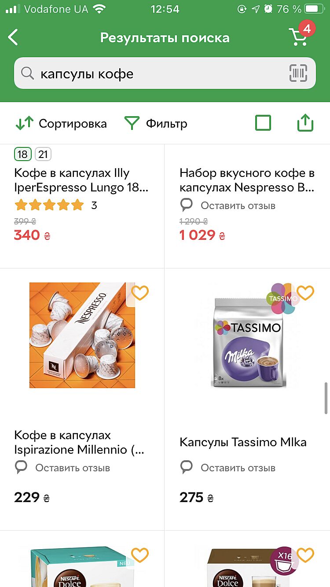
Task: Tap review bubble icon under Nespresso set
Action: (x=187, y=205)
